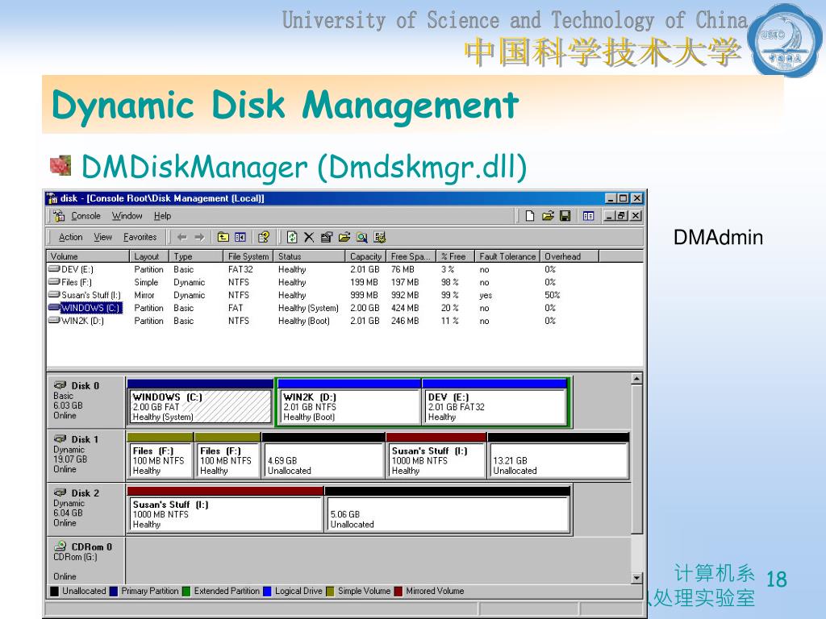Screen dimensions: 826x619
Task: Open the Console menu
Action: click(x=86, y=216)
